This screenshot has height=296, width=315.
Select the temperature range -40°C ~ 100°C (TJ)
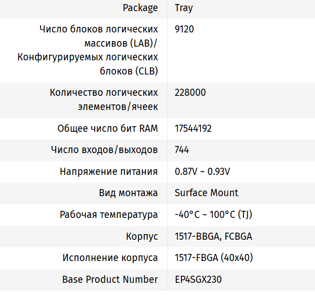click(x=213, y=215)
